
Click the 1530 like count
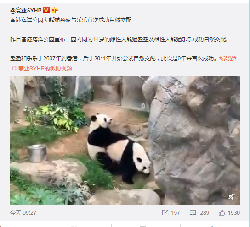tap(234, 213)
